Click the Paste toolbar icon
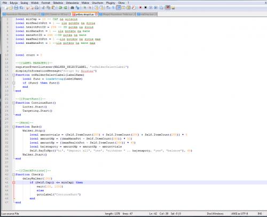Viewport: 267px width, 217px height. click(x=53, y=7)
